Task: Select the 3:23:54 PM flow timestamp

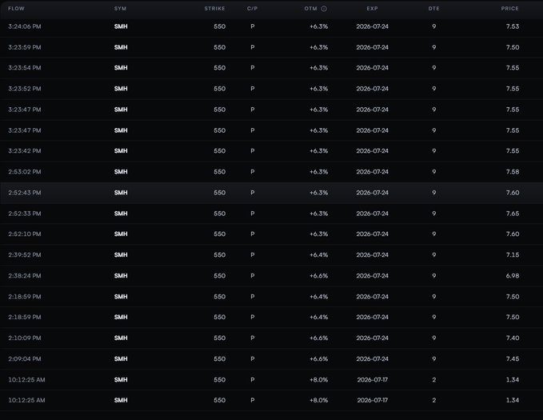Action: pos(25,67)
